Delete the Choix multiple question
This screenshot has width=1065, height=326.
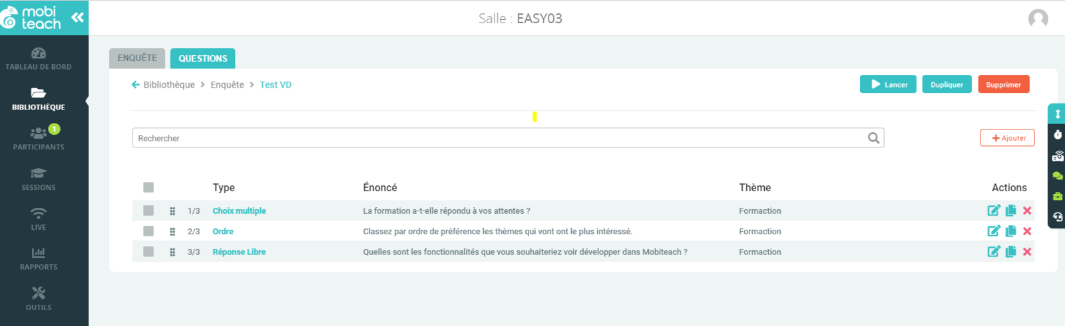1027,210
